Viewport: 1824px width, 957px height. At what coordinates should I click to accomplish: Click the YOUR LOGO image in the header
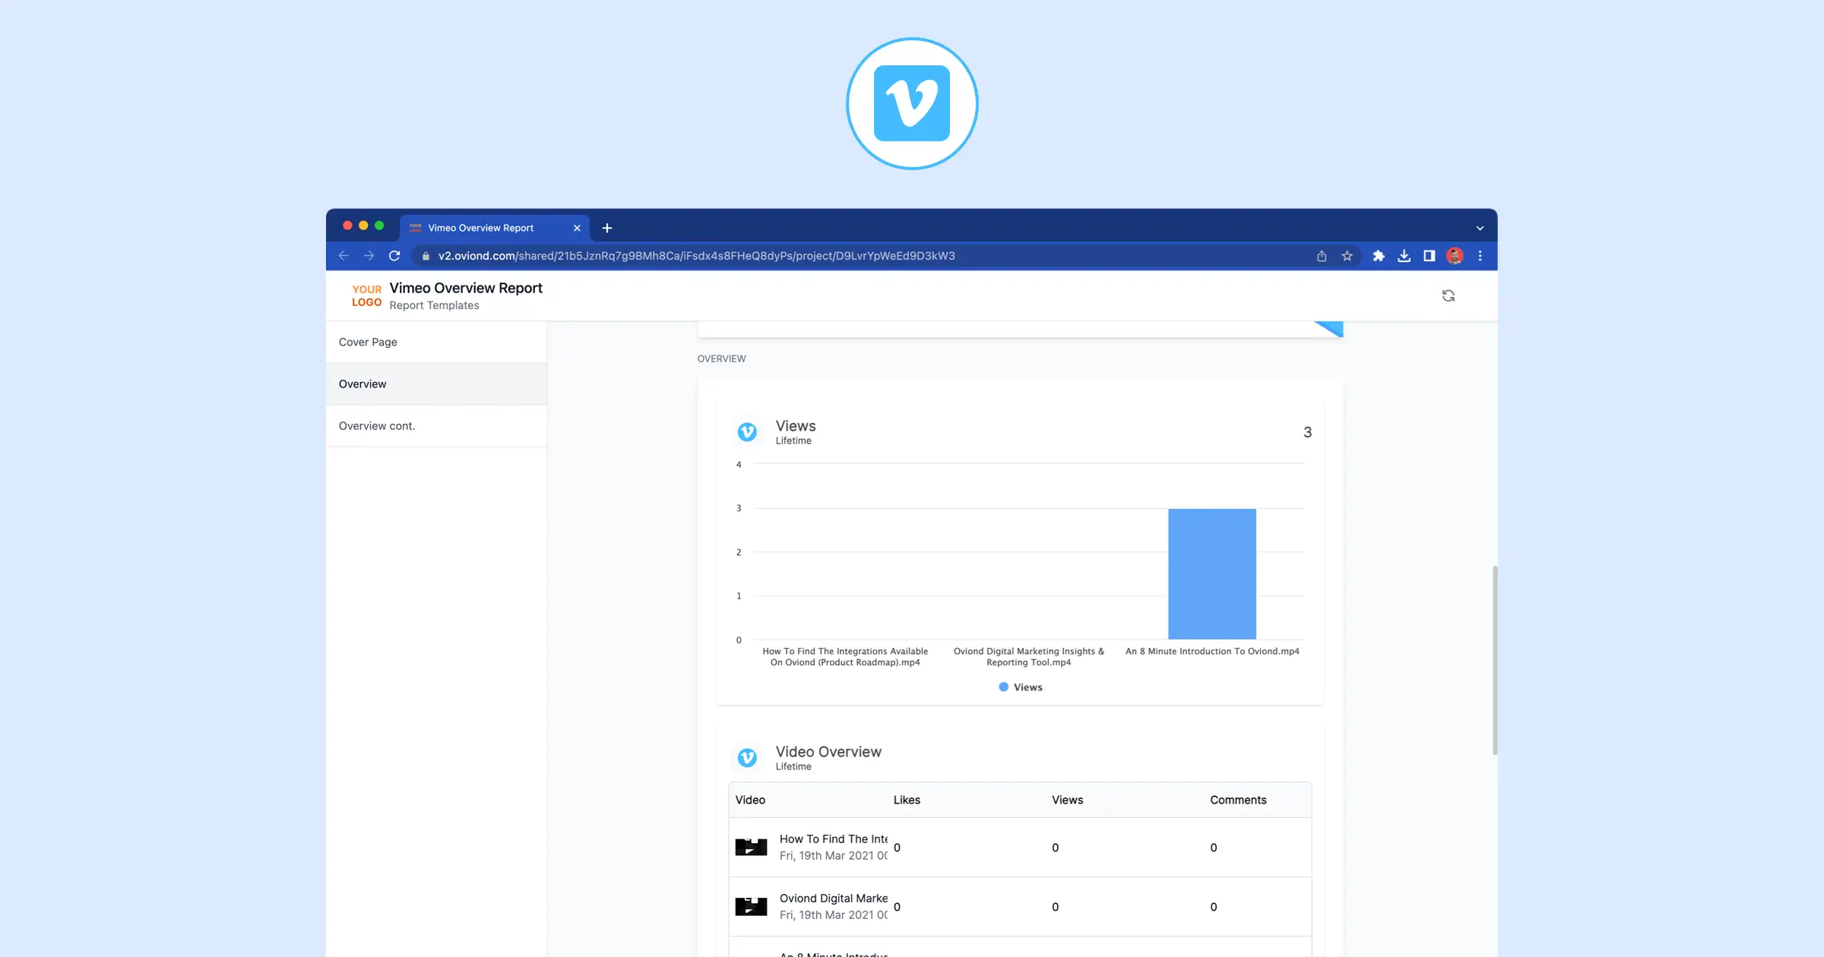pyautogui.click(x=366, y=295)
